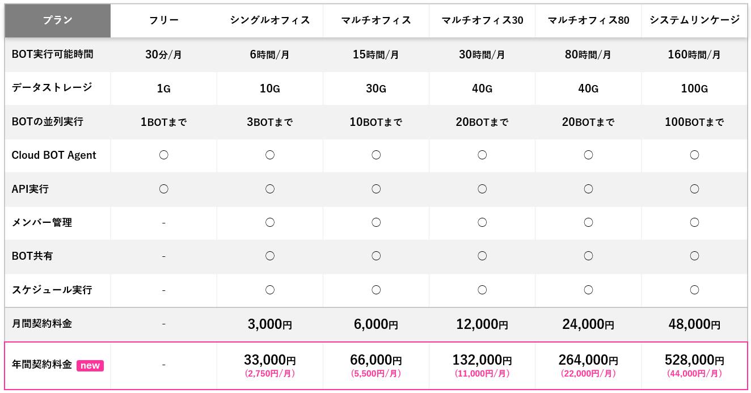Select the システムリンケージ plan header

click(694, 20)
